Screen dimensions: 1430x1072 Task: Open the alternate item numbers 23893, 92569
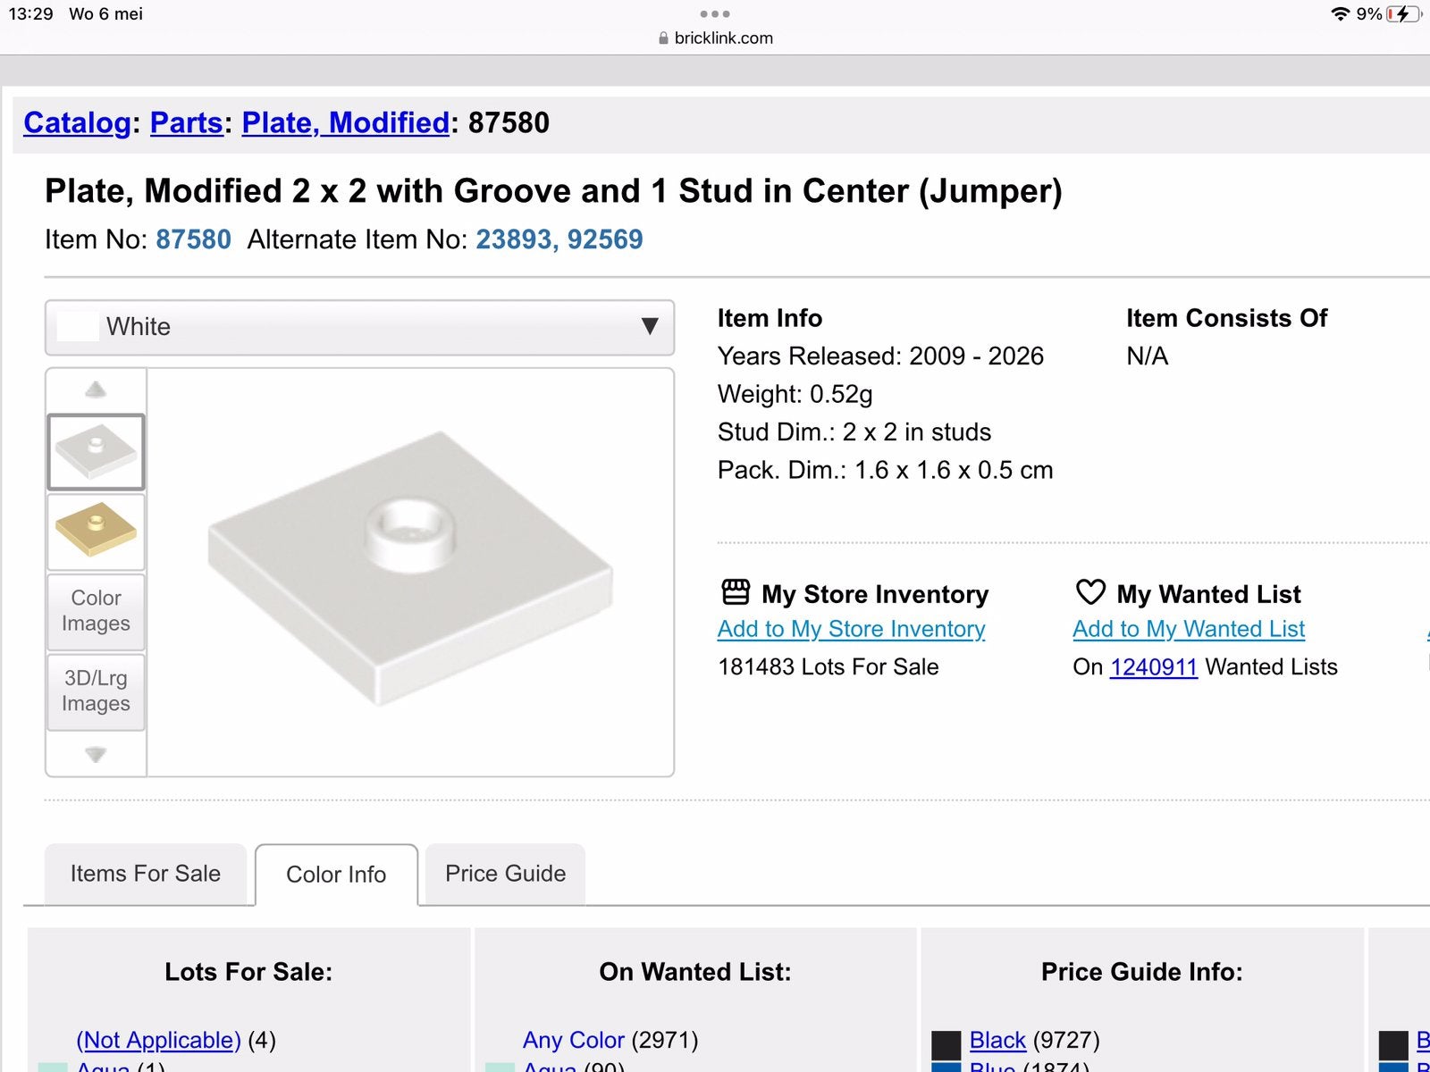pyautogui.click(x=559, y=239)
